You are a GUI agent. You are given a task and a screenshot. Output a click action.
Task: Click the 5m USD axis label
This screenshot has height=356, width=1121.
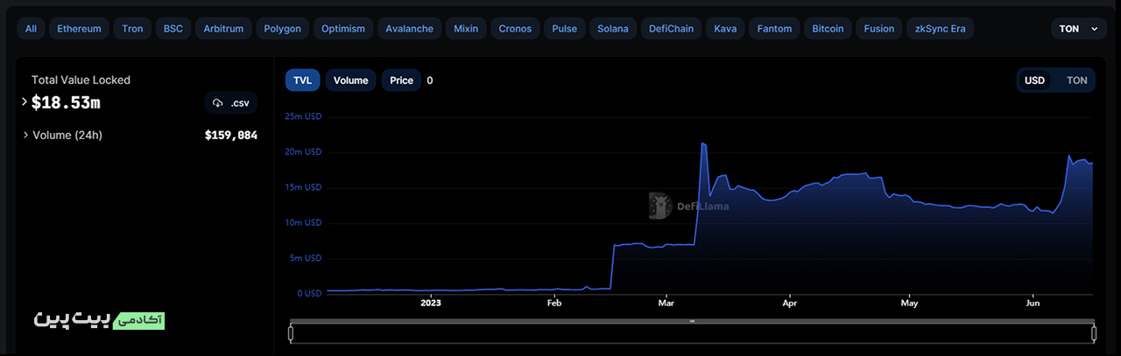[306, 258]
